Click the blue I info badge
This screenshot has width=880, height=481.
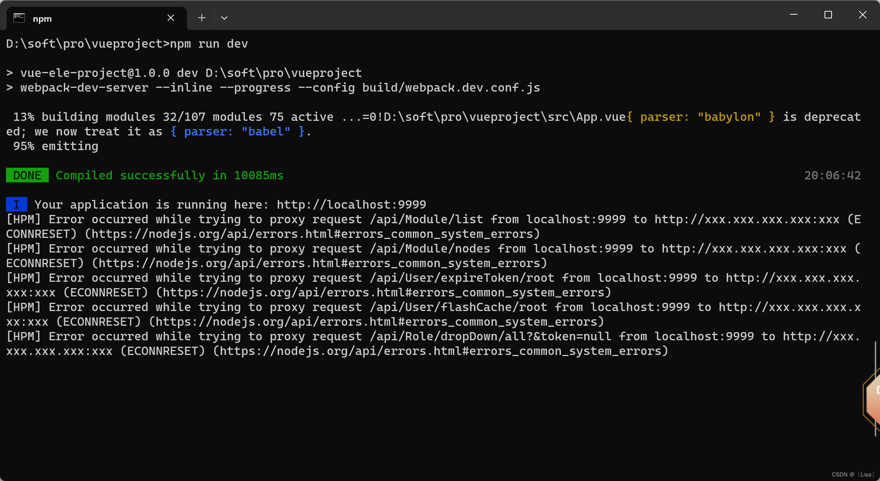click(17, 205)
